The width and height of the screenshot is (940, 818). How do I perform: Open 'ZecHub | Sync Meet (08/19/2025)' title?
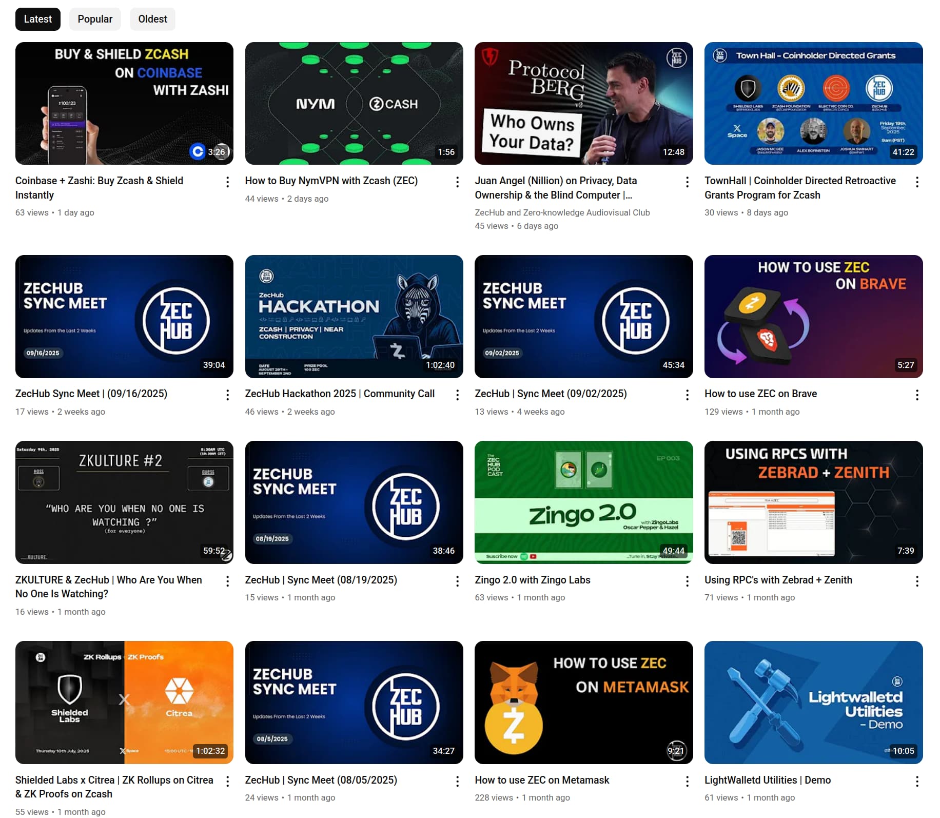321,580
